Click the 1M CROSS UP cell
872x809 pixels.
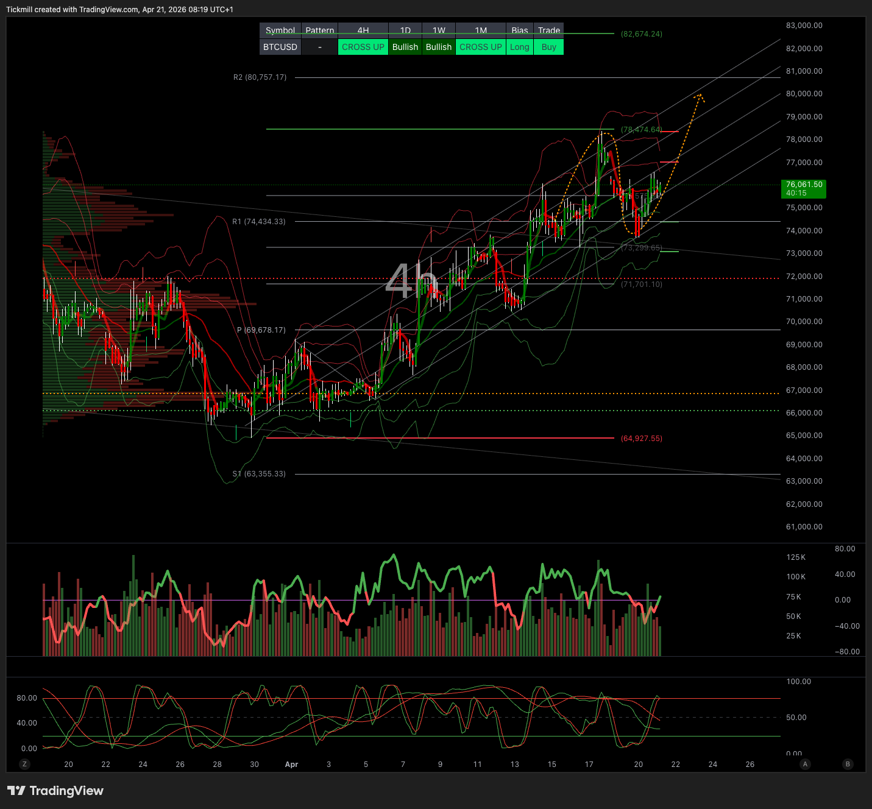coord(481,47)
